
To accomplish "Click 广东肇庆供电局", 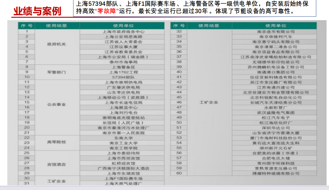I will pos(124,87).
